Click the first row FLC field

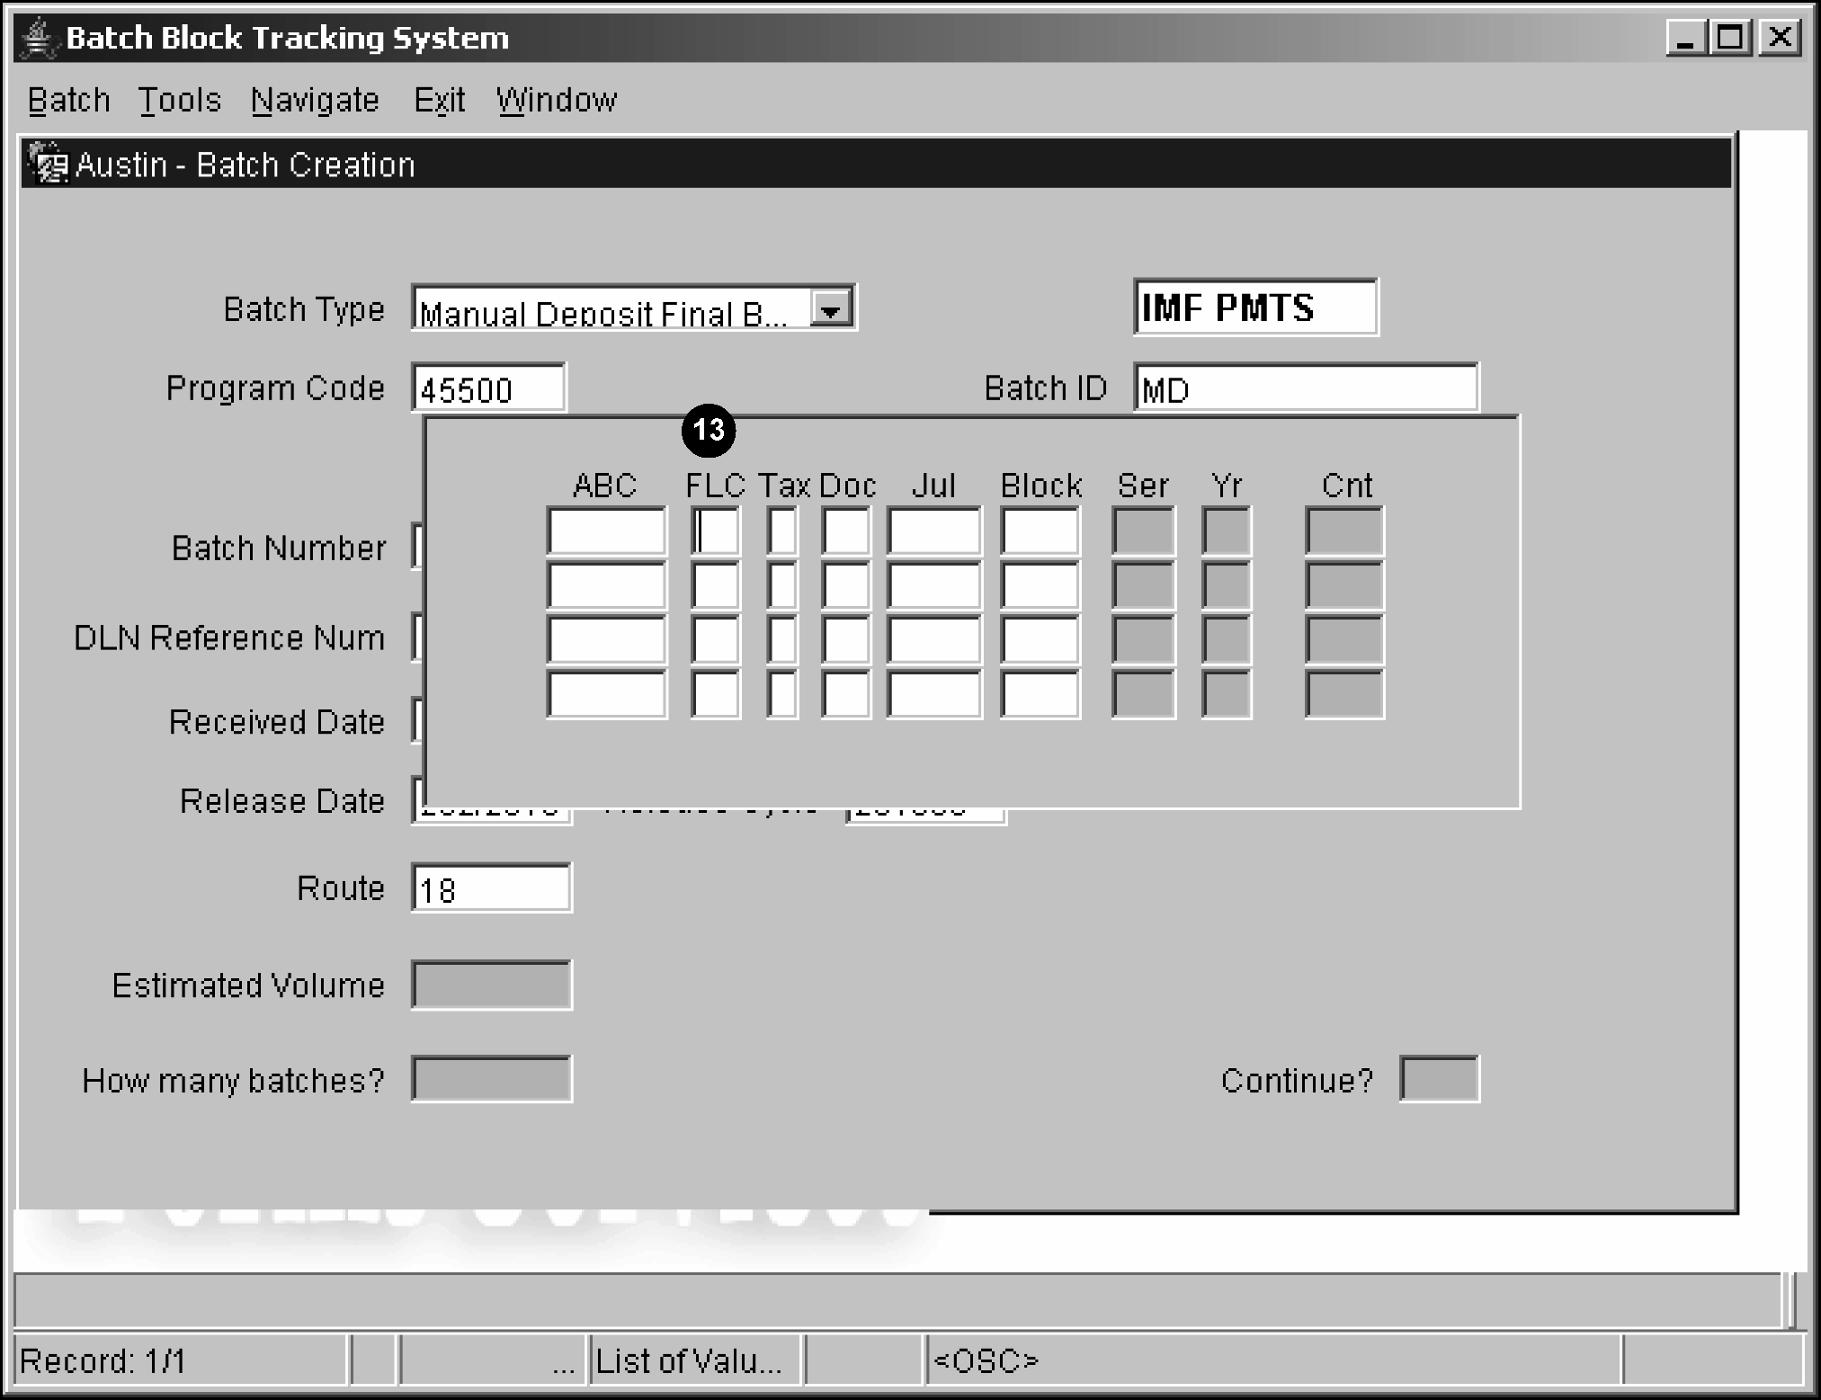tap(716, 531)
